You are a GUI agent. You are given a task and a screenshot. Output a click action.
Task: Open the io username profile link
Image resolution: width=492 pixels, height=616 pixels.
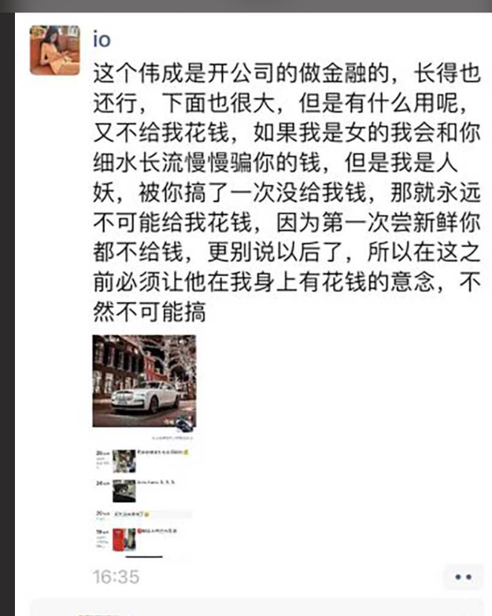[x=102, y=39]
